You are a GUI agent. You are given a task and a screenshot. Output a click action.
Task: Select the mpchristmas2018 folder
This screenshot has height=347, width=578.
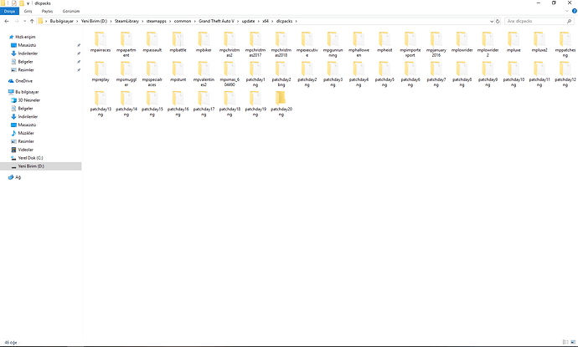coord(281,44)
